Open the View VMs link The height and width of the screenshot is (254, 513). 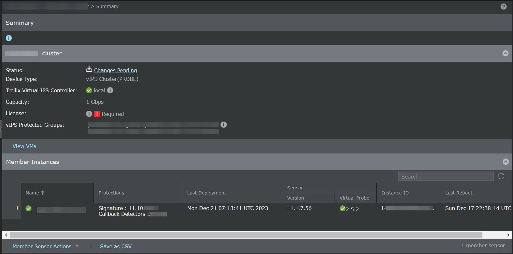[25, 146]
